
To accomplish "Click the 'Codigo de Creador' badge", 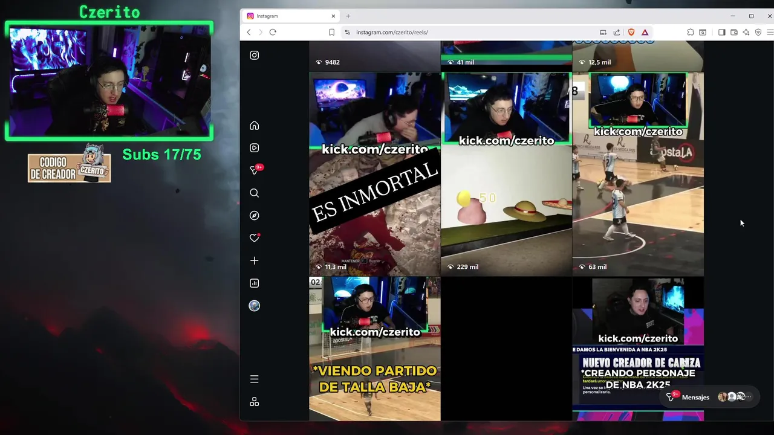I will point(69,164).
